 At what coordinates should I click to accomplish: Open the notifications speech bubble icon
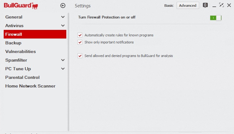[x=205, y=5]
